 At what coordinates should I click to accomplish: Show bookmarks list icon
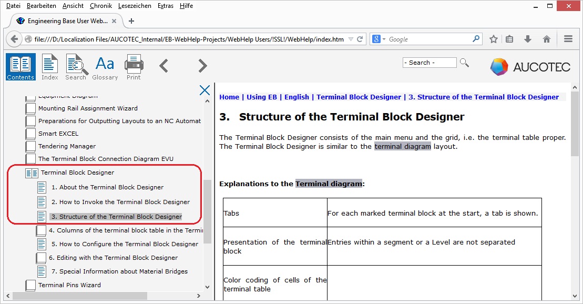509,39
